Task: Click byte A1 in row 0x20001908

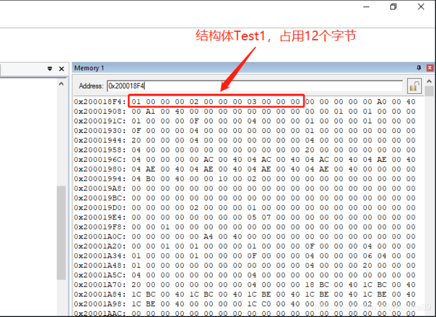Action: 151,112
